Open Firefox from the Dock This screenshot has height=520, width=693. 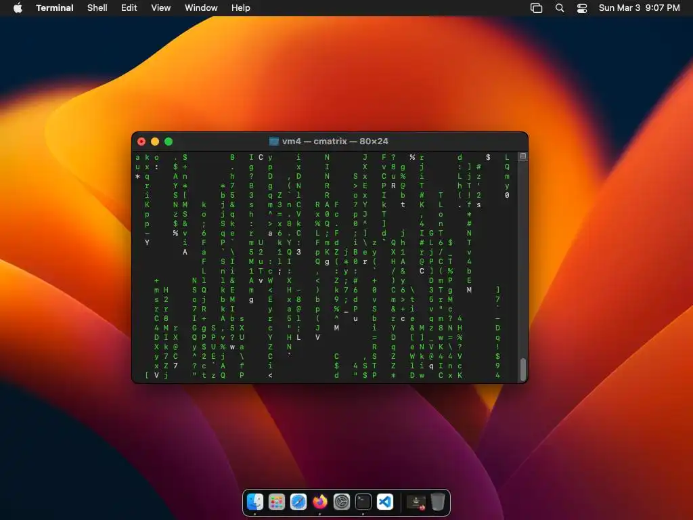point(320,502)
